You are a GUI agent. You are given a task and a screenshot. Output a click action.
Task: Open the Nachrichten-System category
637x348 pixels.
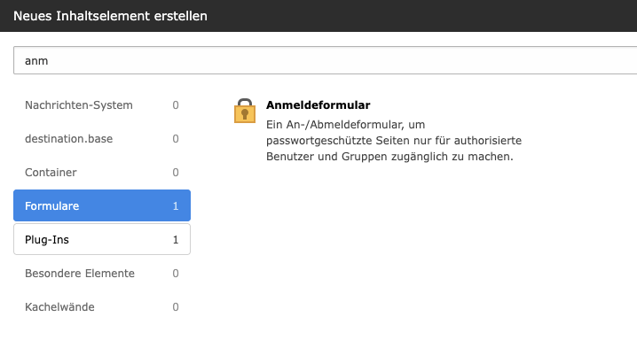[102, 105]
